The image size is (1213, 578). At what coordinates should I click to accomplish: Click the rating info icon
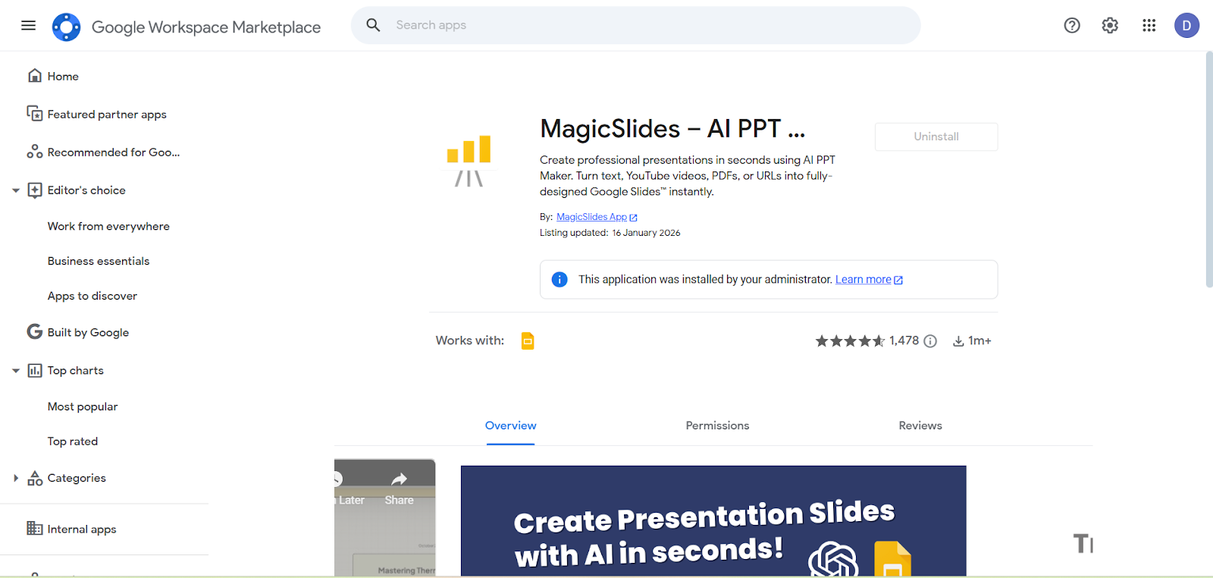930,341
